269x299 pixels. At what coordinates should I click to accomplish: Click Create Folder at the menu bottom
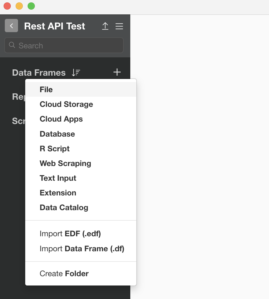point(64,273)
